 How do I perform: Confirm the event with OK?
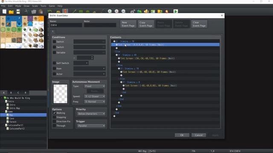point(182,135)
